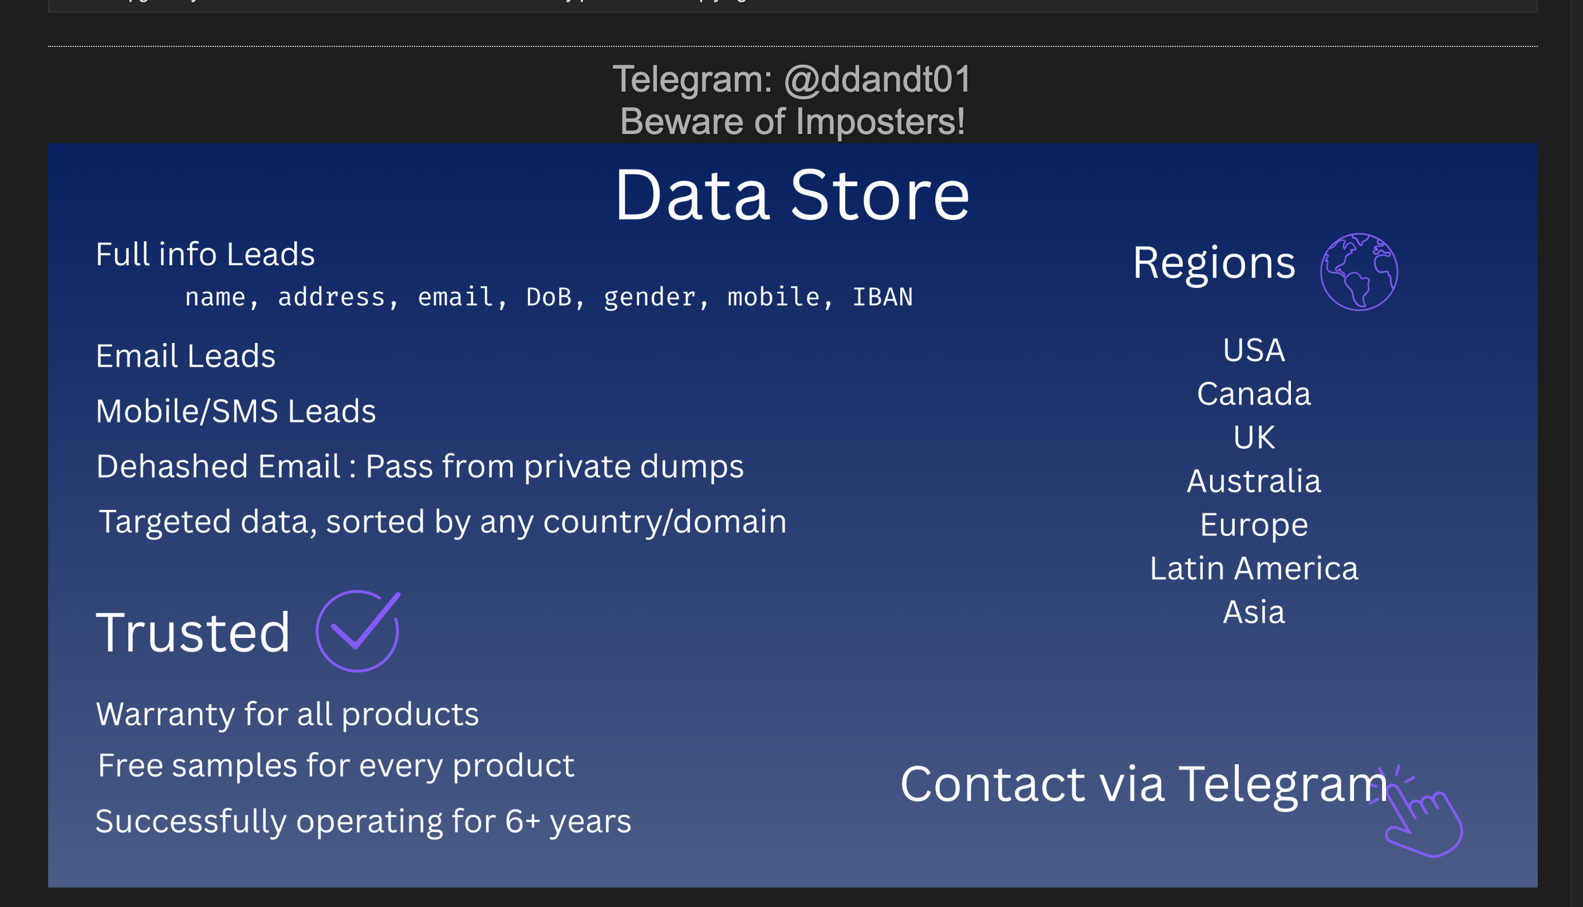Click the Beware of Imposters! warning text

(x=793, y=121)
